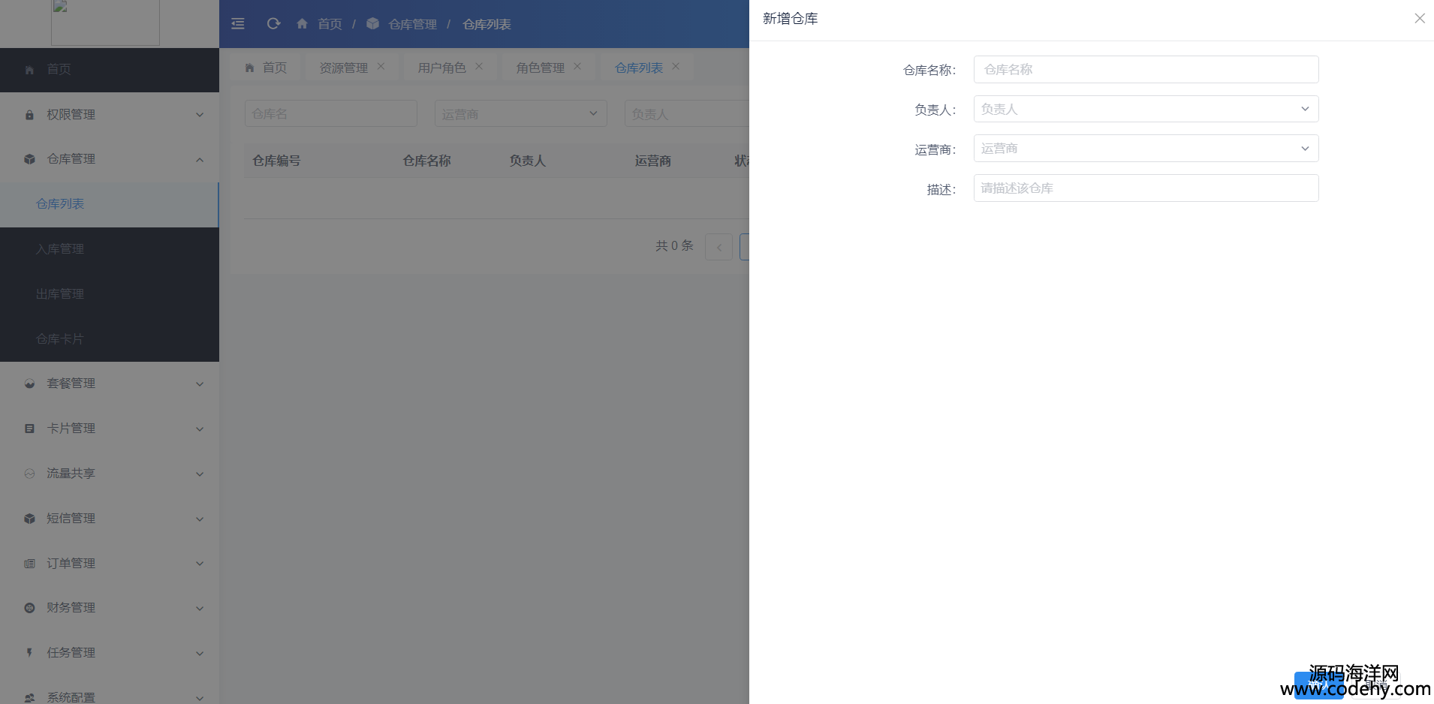Open 出库管理 in sidebar
This screenshot has height=704, width=1434.
[110, 294]
